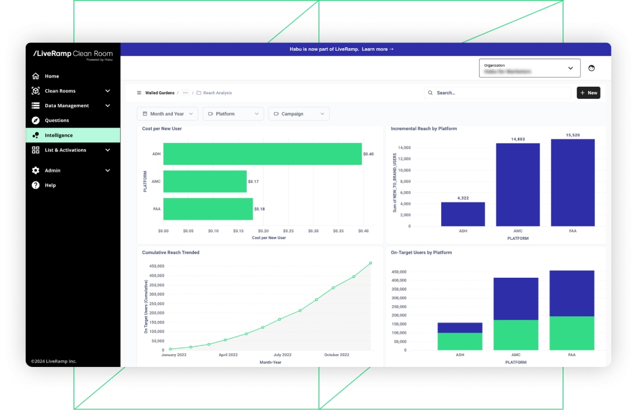637x410 pixels.
Task: Open the Organization selector dropdown
Action: (x=530, y=68)
